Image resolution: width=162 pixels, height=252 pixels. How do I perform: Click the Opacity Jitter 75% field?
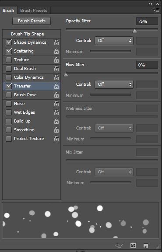[147, 21]
